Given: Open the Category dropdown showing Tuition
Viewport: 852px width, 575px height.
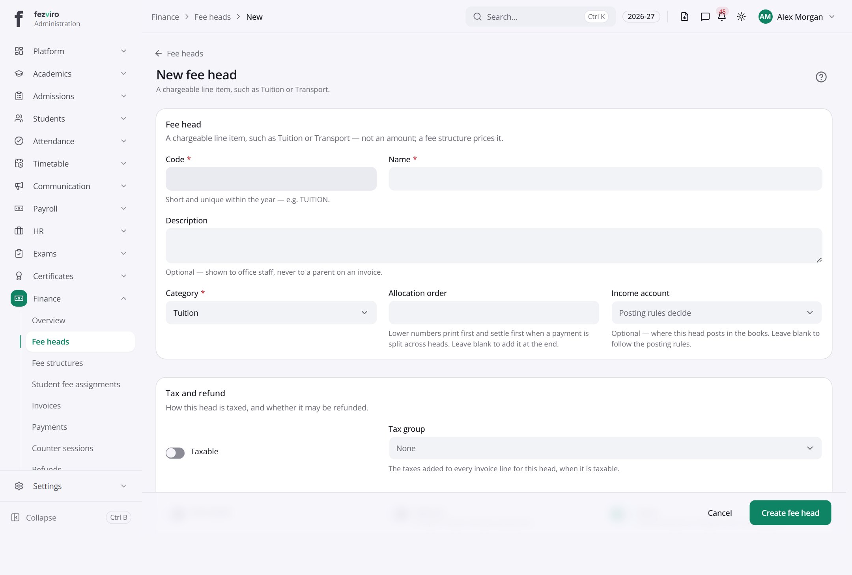Looking at the screenshot, I should pyautogui.click(x=271, y=313).
